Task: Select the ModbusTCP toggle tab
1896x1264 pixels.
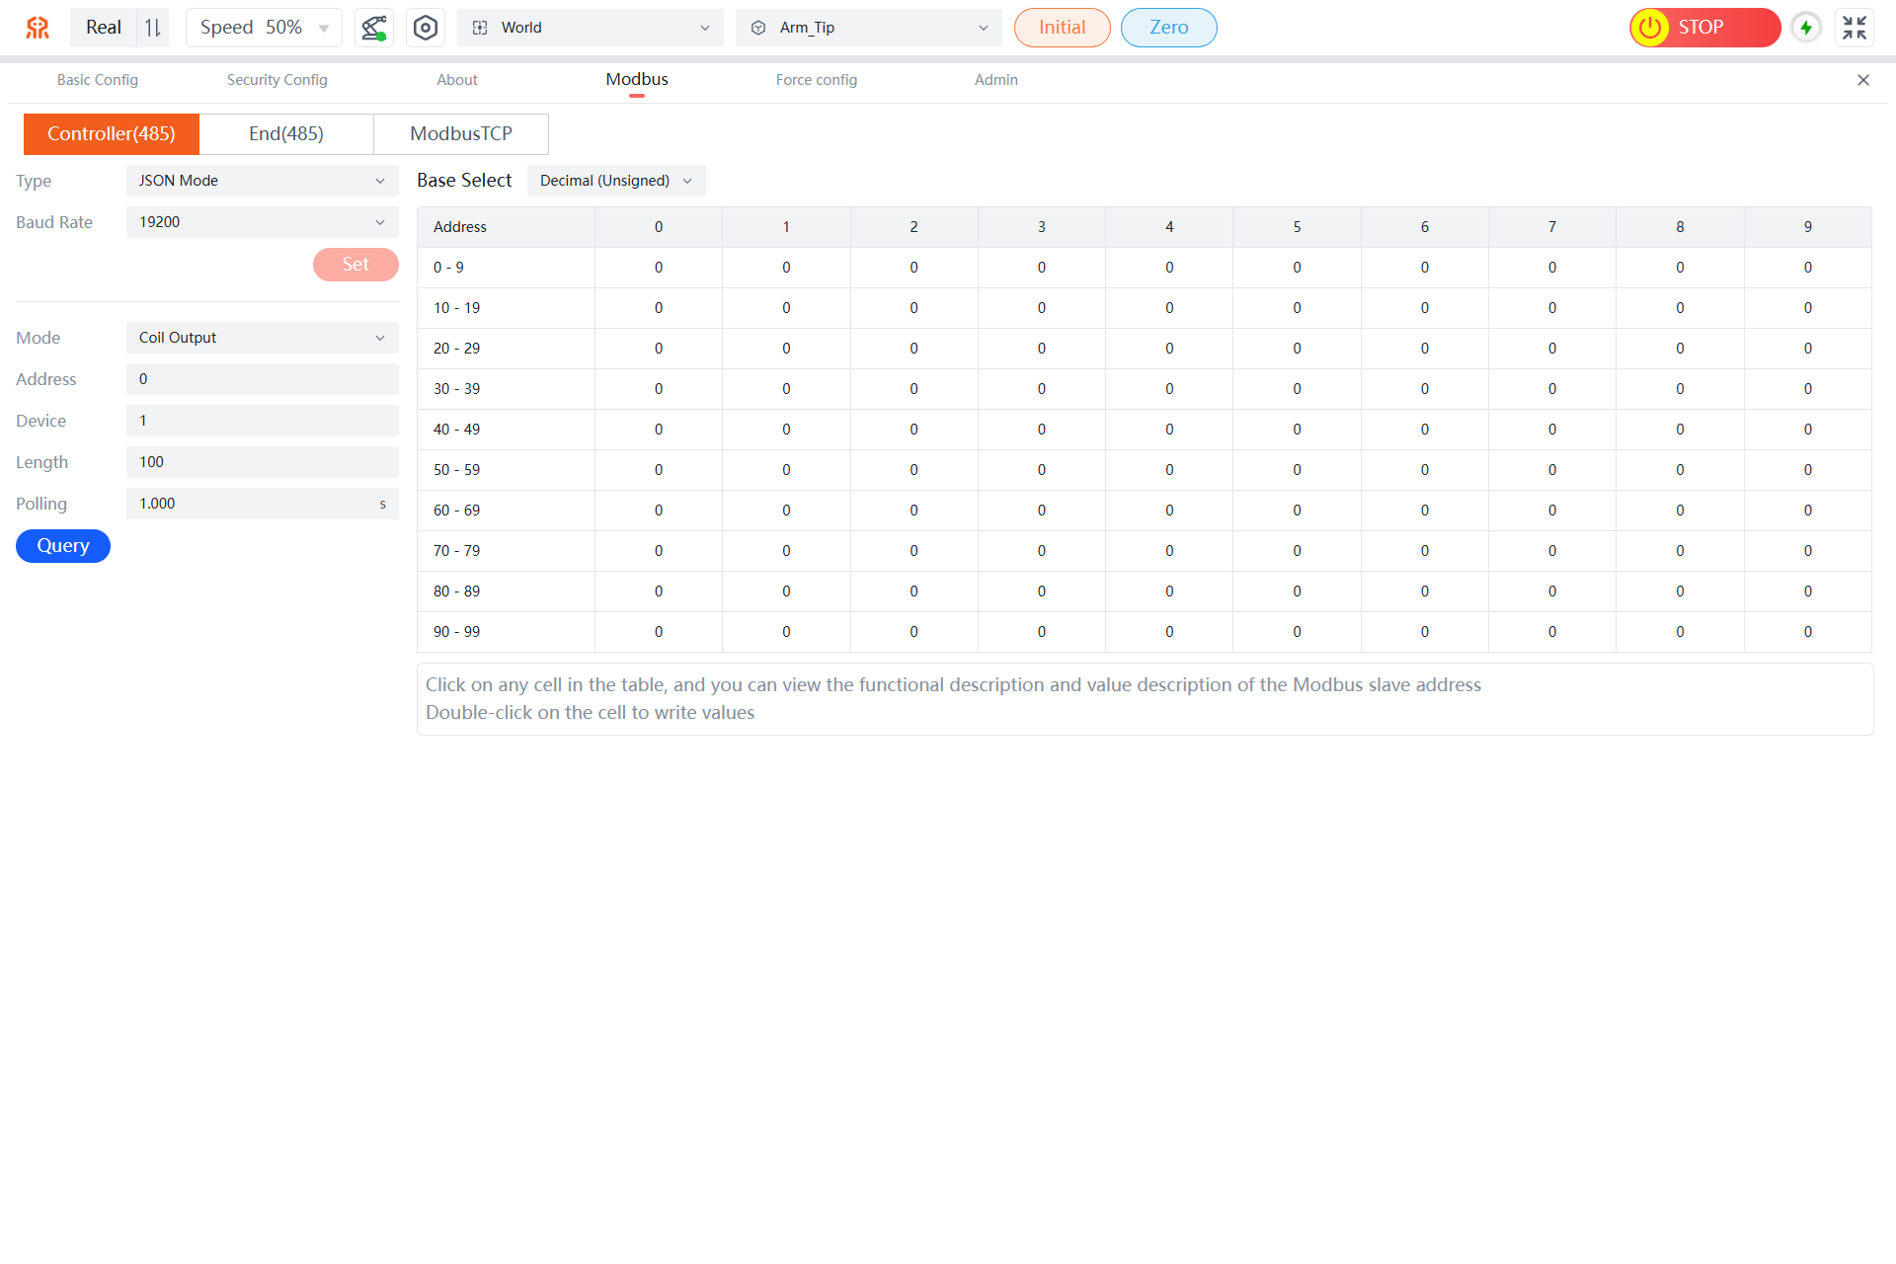Action: [461, 134]
